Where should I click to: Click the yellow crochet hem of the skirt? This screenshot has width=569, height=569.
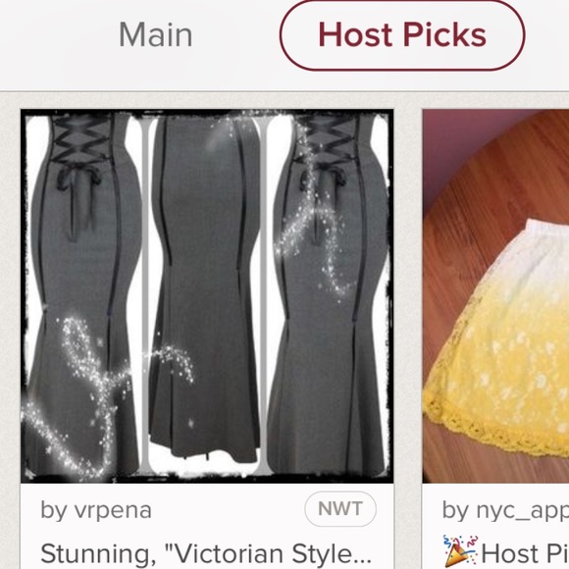click(x=497, y=432)
